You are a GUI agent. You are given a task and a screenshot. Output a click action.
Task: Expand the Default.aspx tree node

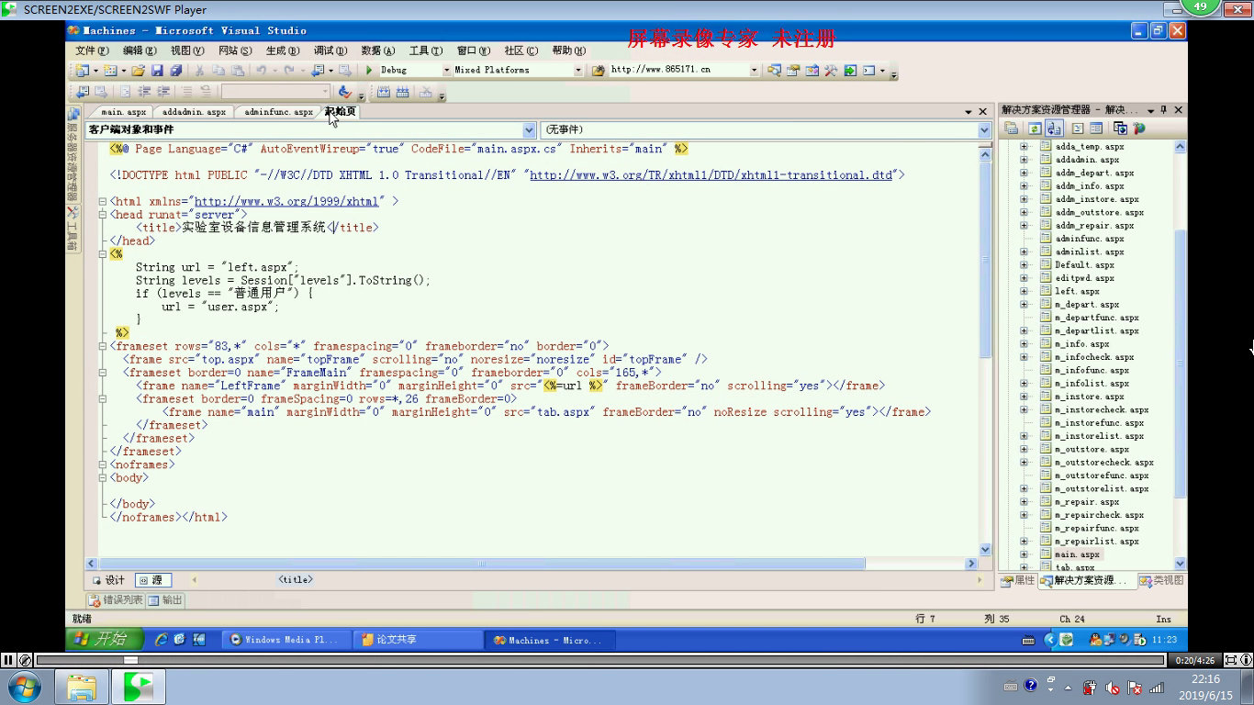(x=1024, y=264)
